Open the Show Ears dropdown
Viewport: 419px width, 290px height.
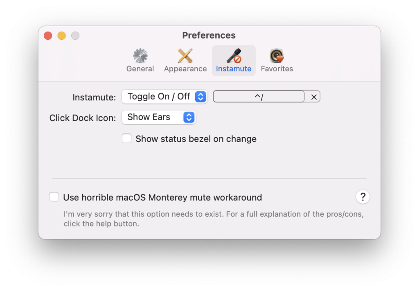point(158,117)
